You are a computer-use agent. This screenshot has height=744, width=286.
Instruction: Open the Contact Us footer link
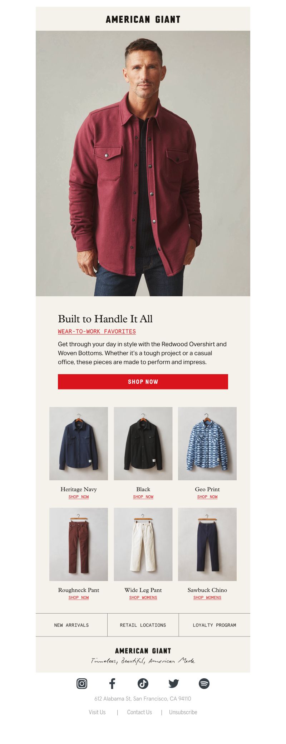tap(139, 712)
